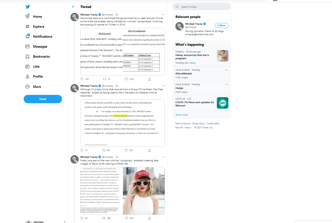Open Messages from the sidebar

36,46
